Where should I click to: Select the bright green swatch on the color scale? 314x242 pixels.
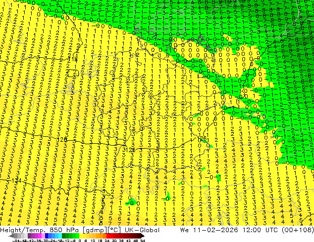[x=77, y=236]
